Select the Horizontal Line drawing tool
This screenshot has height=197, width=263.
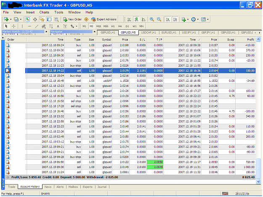(x=29, y=26)
